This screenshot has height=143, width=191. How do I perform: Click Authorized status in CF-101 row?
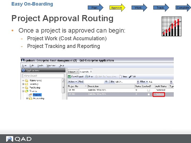(160, 90)
